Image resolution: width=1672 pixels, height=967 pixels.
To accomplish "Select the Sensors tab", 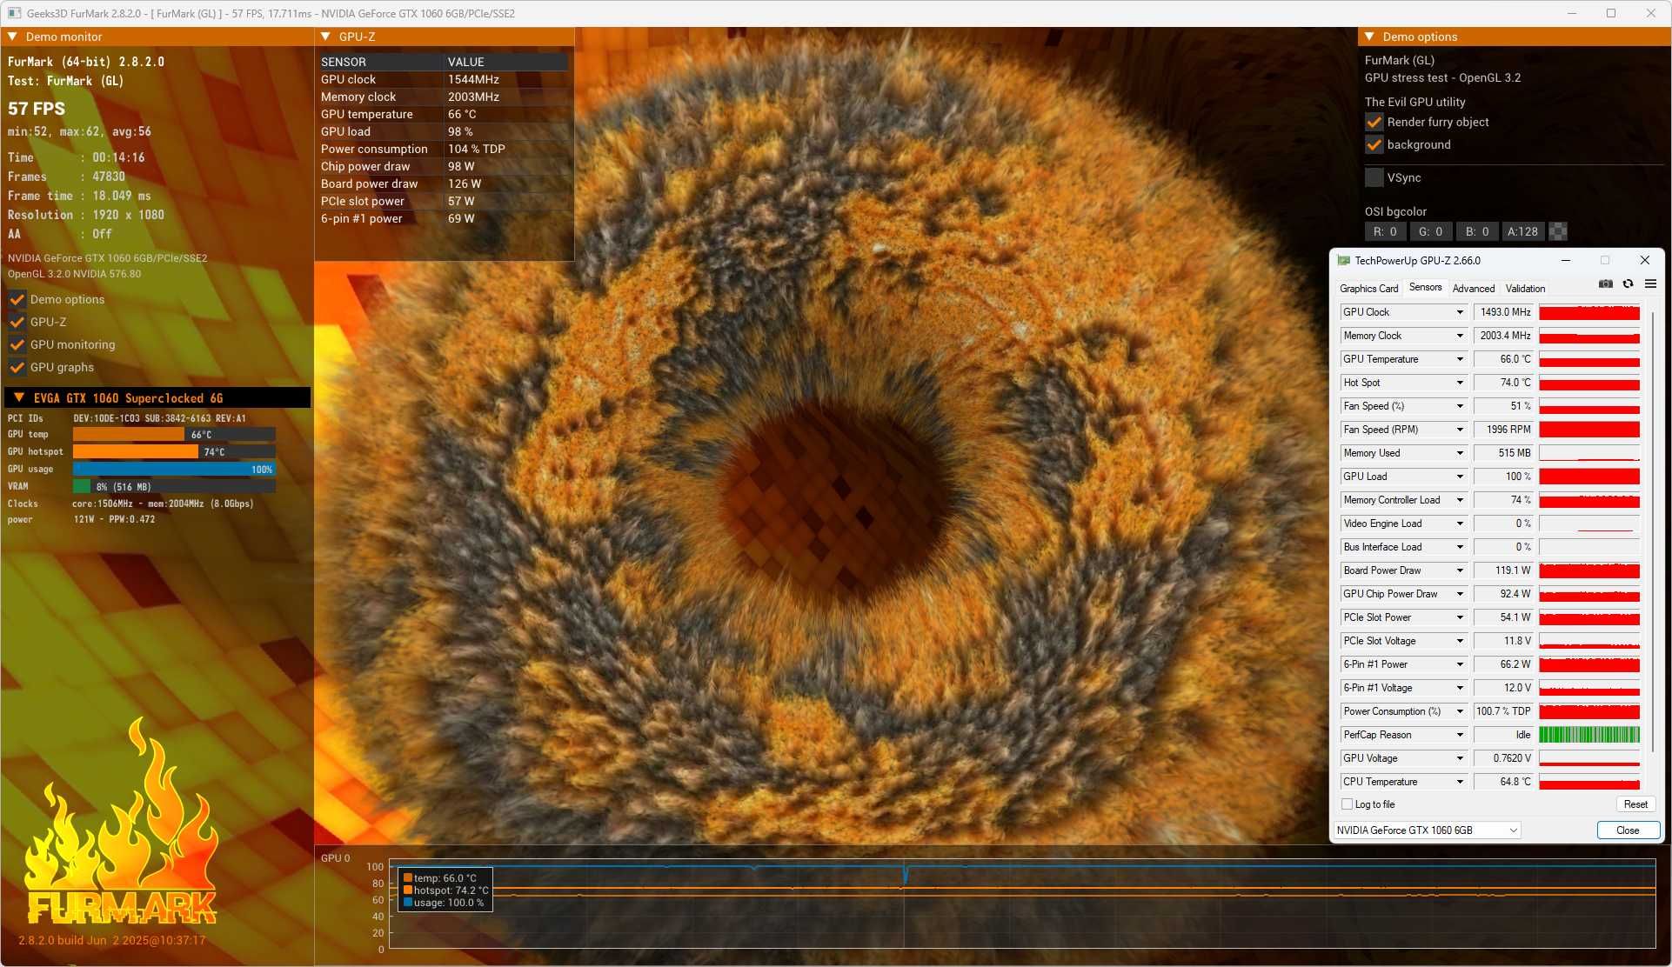I will click(1425, 287).
